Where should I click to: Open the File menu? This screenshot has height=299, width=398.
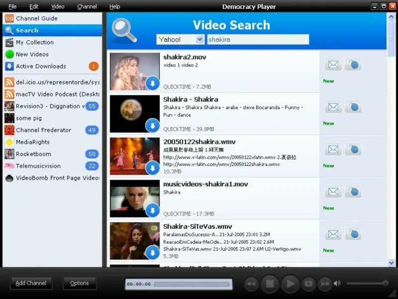pos(12,6)
